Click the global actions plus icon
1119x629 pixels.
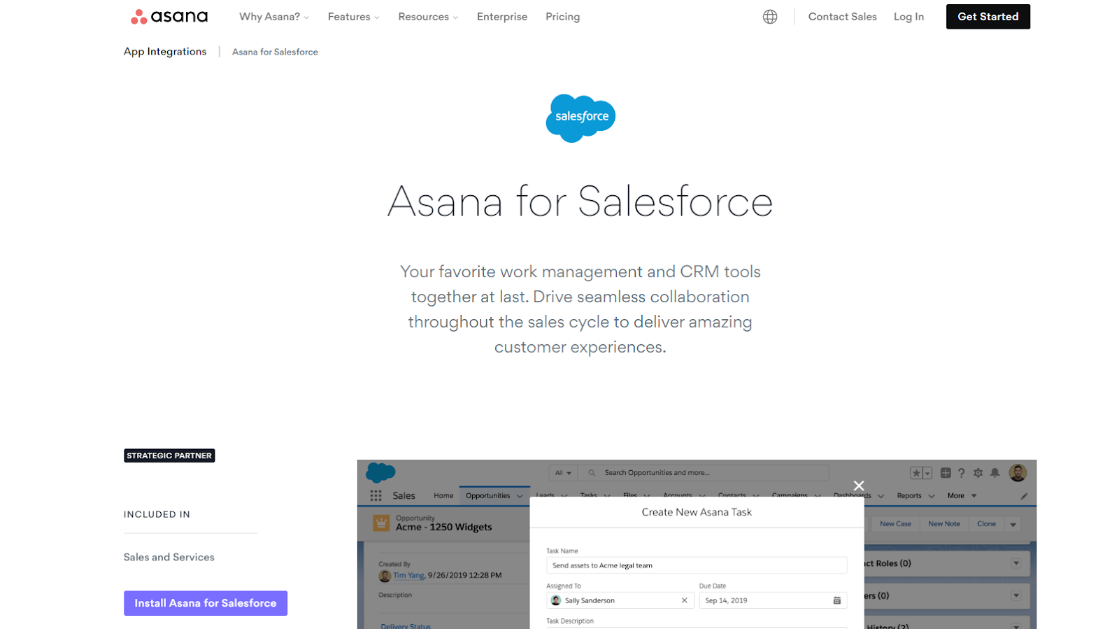pos(946,473)
